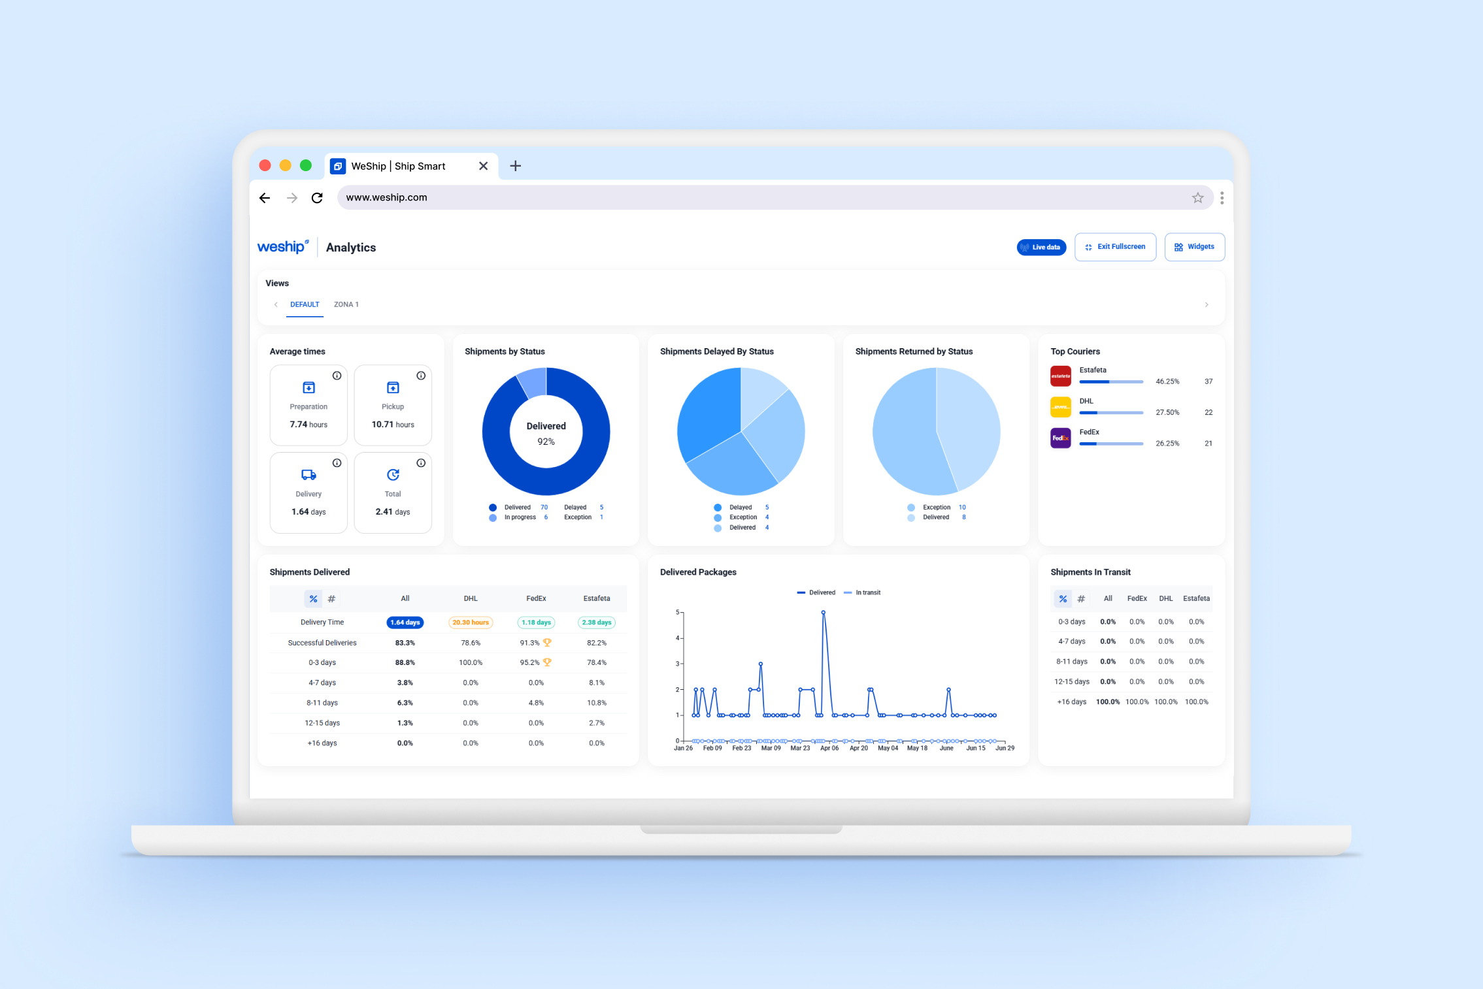The image size is (1483, 989).
Task: Select the DEFAULT view tab
Action: point(305,304)
